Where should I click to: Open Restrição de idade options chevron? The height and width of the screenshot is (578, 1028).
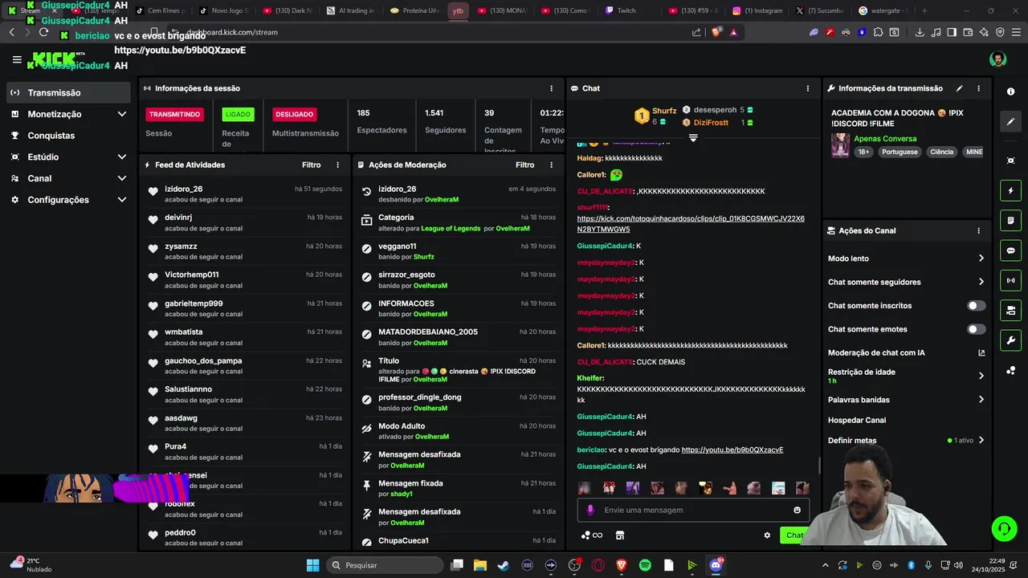coord(981,376)
